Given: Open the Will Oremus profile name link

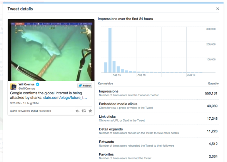Looking at the screenshot, I should coord(27,84).
